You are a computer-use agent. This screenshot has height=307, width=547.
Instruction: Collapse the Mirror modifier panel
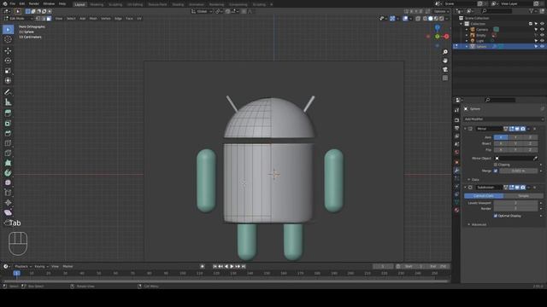click(465, 129)
